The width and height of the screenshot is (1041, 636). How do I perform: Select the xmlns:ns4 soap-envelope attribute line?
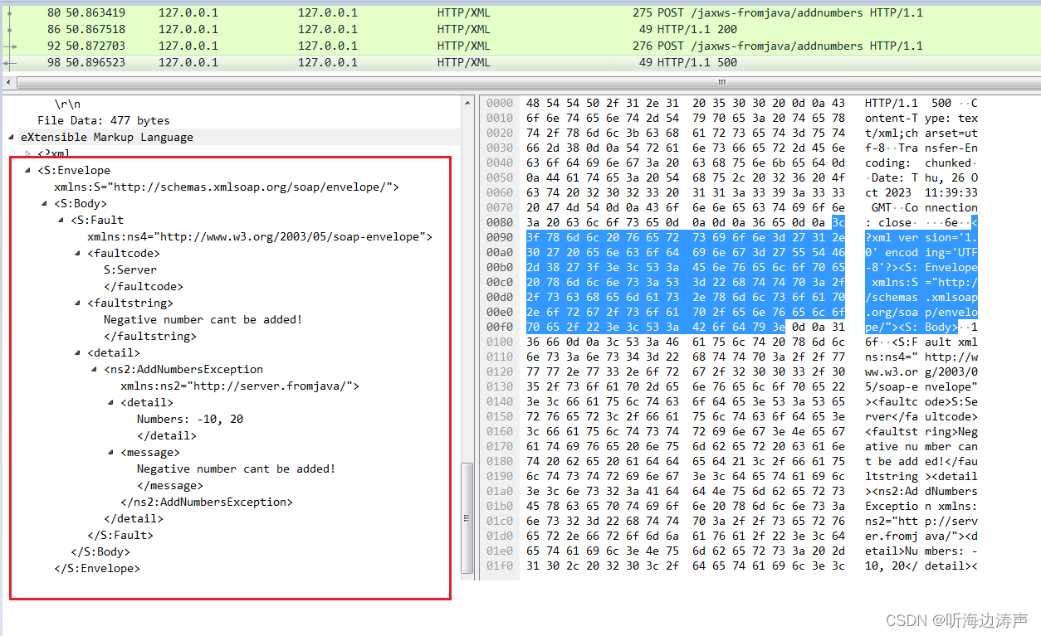click(x=260, y=236)
